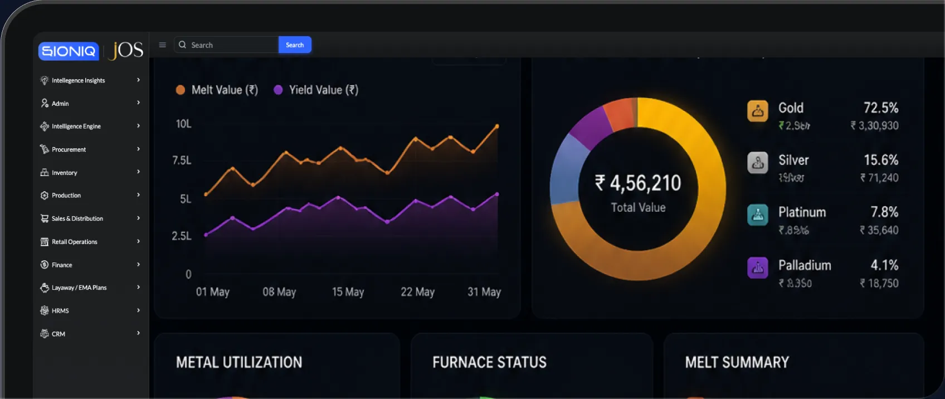945x399 pixels.
Task: Expand the Admin menu chevron
Action: pos(138,103)
